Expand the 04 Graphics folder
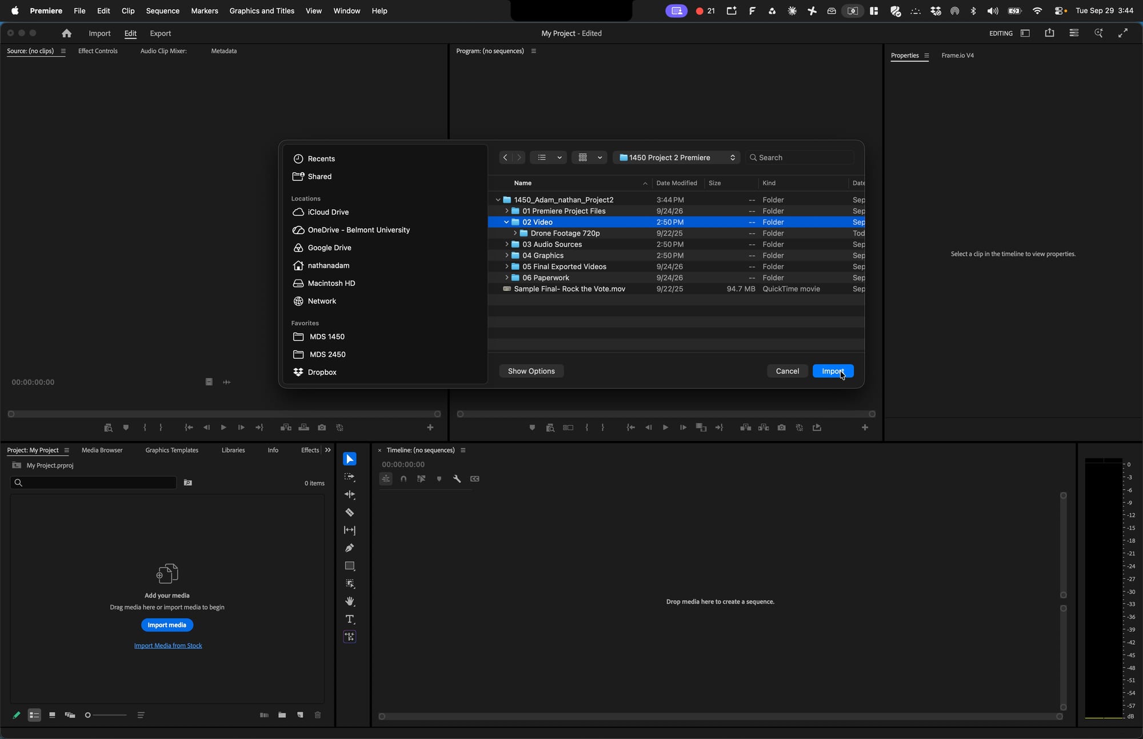Image resolution: width=1143 pixels, height=739 pixels. tap(506, 255)
